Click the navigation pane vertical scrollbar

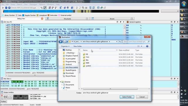(x=79, y=63)
